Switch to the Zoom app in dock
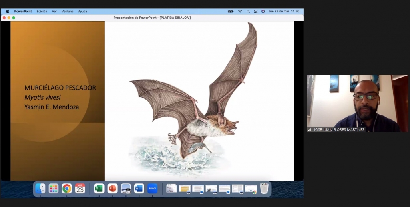 [x=152, y=189]
